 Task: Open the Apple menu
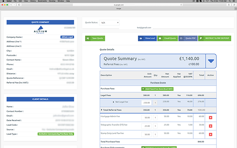(x=3, y=1)
